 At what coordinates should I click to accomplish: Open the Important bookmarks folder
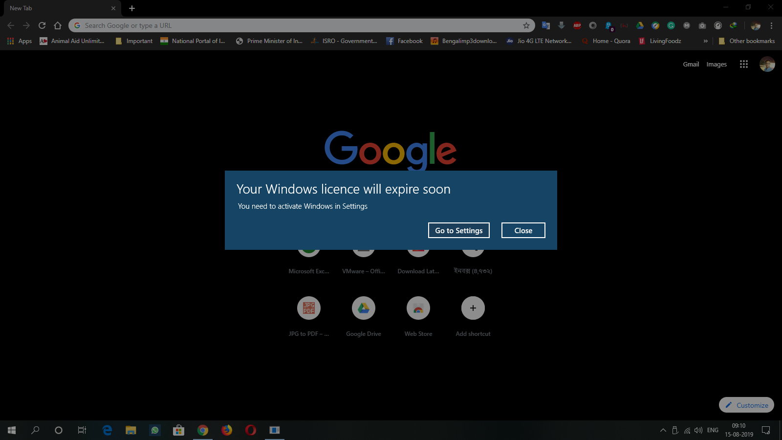click(x=134, y=41)
